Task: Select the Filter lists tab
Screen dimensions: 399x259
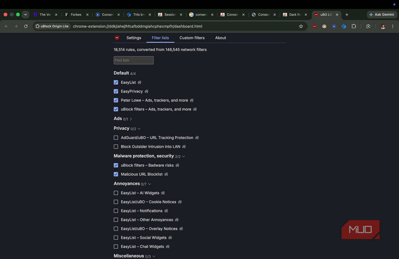Action: coord(160,38)
